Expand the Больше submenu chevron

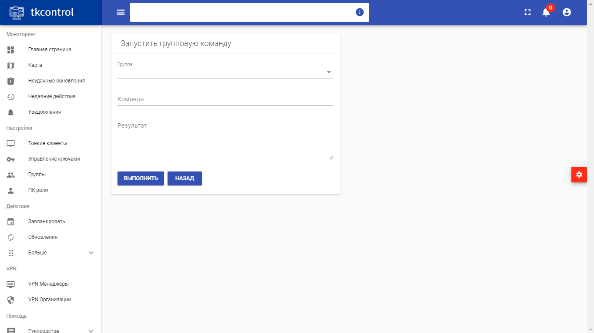pos(91,253)
